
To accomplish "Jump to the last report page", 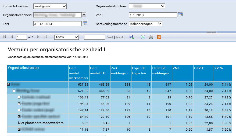I will [x=45, y=37].
